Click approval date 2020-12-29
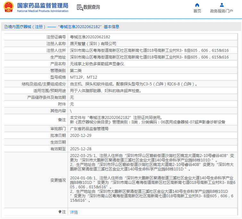The width and height of the screenshot is (242, 219). tap(80, 136)
